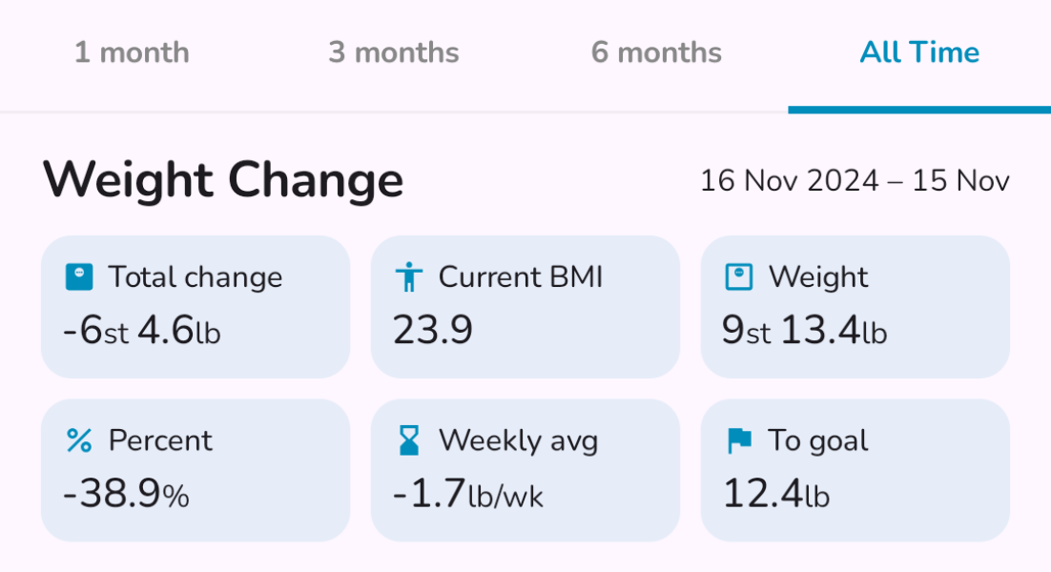Click the hourglass icon beside Weekly avg
This screenshot has width=1051, height=572.
click(x=409, y=440)
